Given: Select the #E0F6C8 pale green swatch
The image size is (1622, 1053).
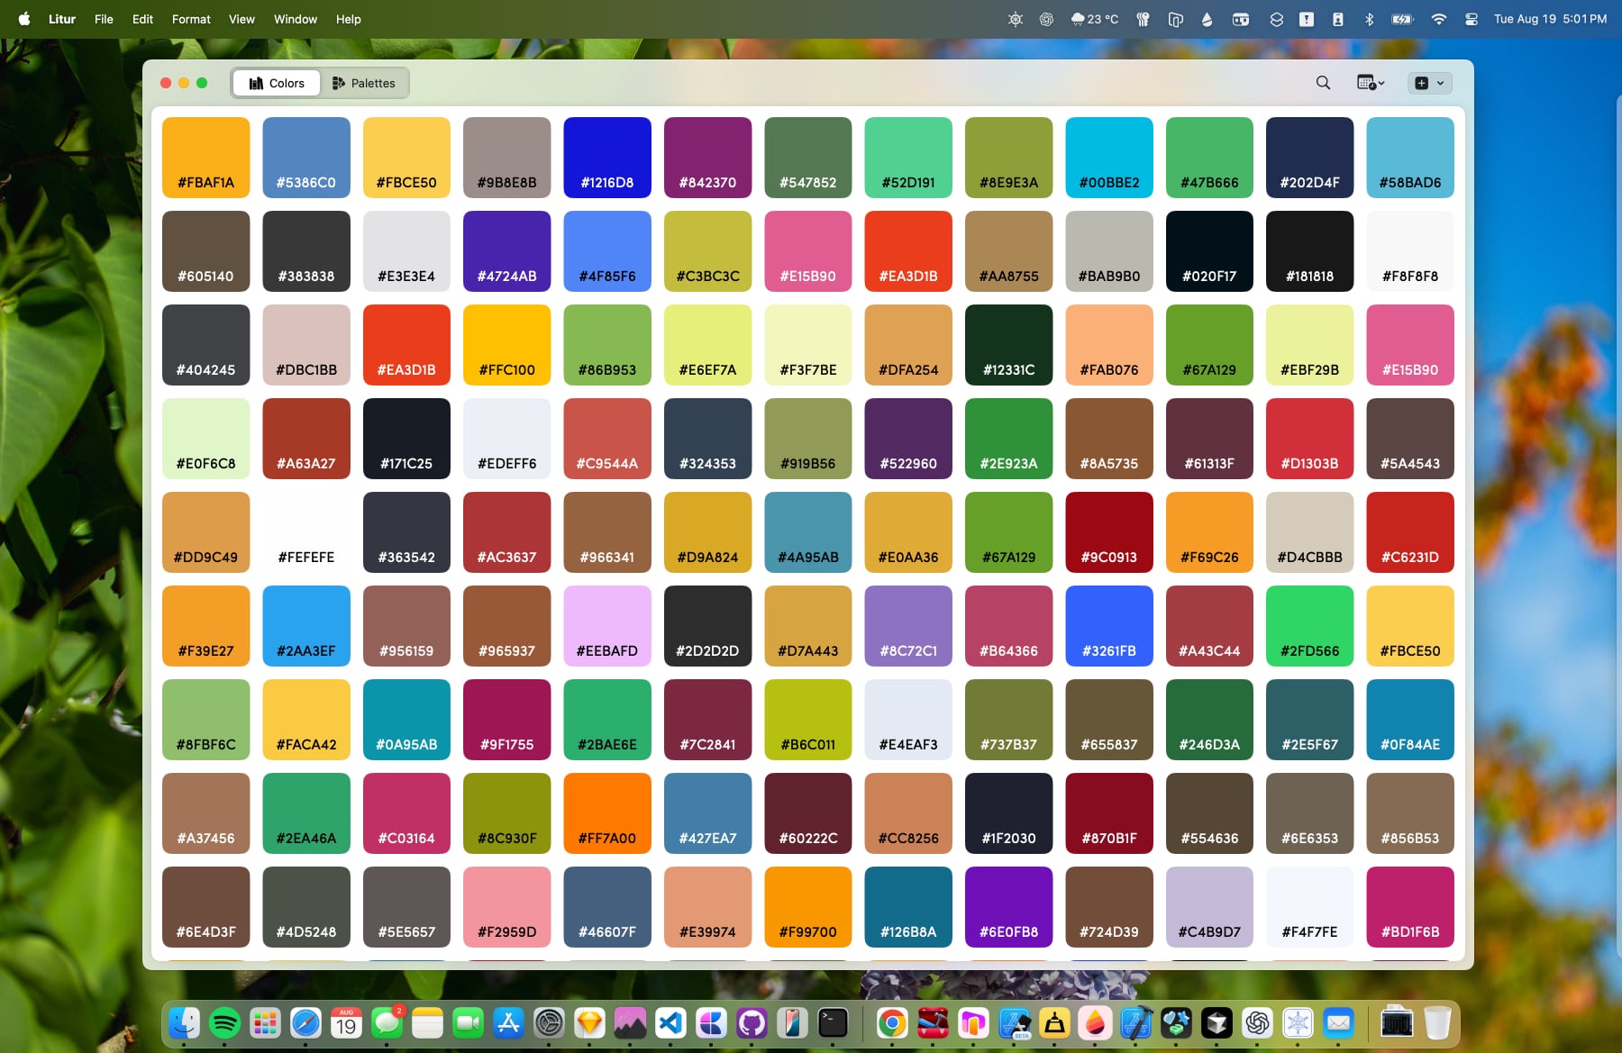Looking at the screenshot, I should click(x=206, y=439).
